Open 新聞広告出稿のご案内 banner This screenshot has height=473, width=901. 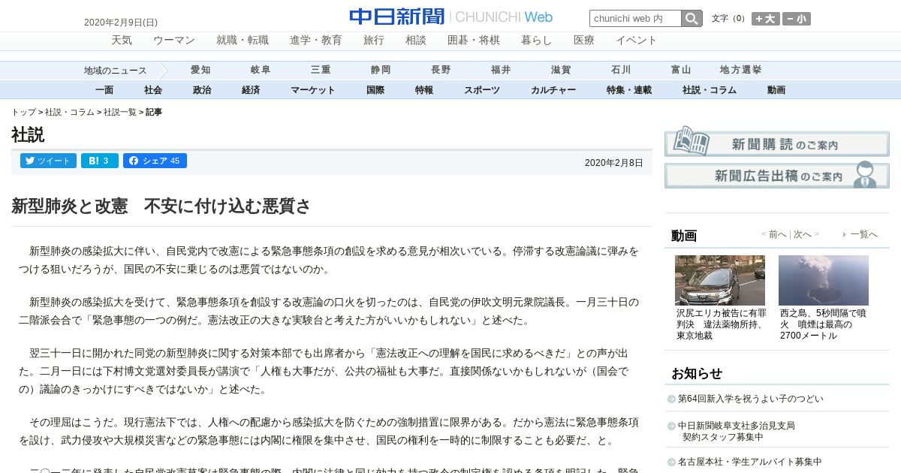click(776, 174)
